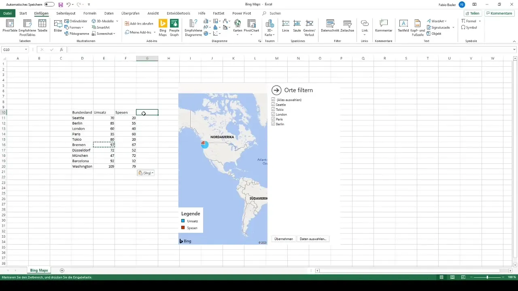
Task: Click Daten auswählen... button
Action: [x=312, y=239]
